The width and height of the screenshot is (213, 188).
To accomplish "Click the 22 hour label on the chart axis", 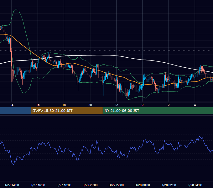I will (x=116, y=105).
